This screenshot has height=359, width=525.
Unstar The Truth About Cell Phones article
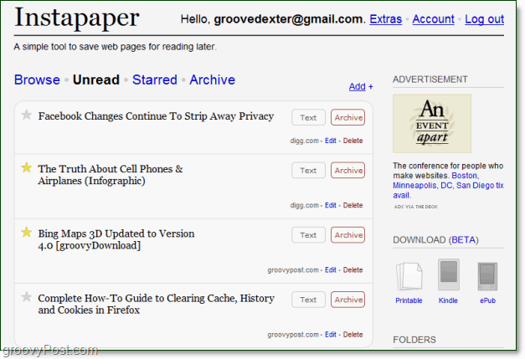(27, 167)
